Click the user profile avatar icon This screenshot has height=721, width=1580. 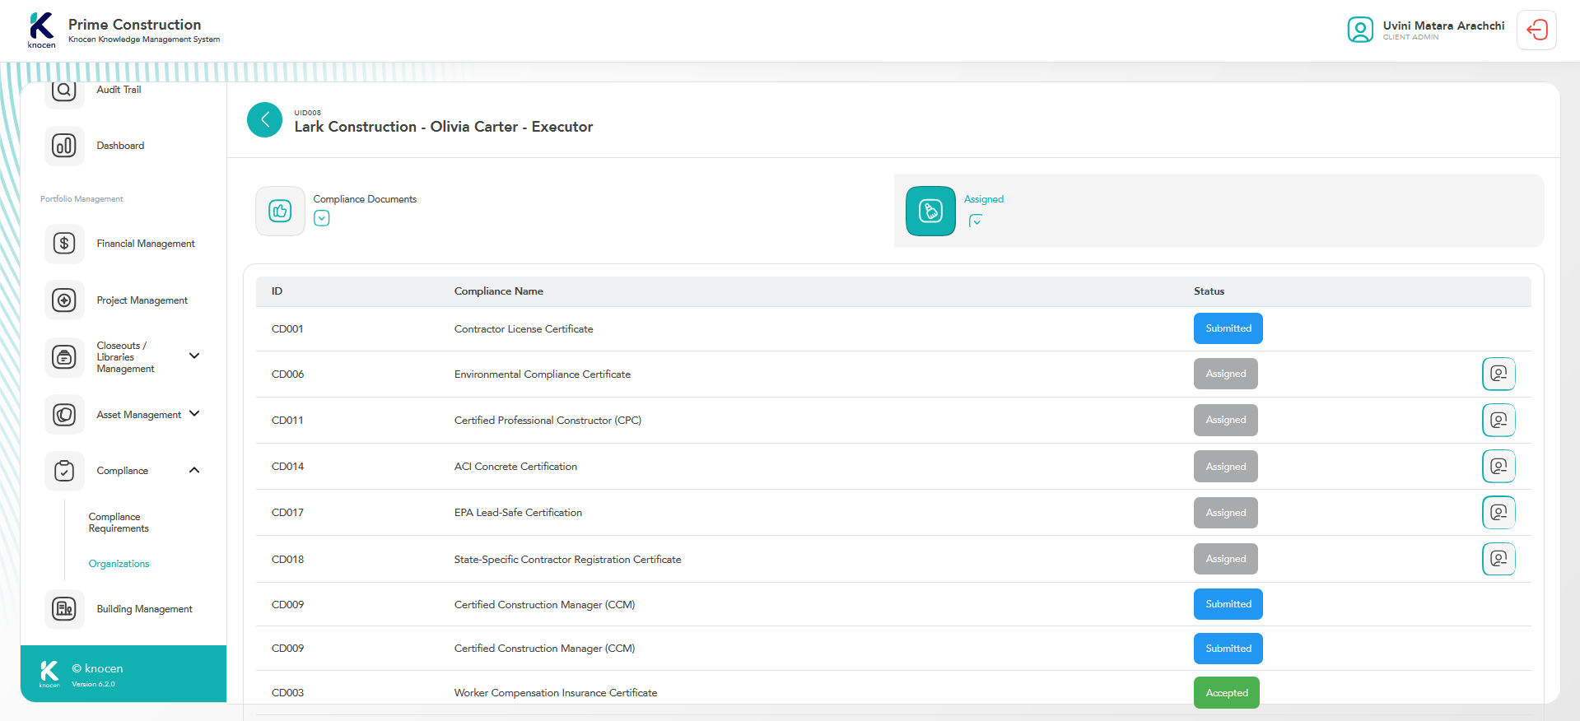click(1360, 30)
